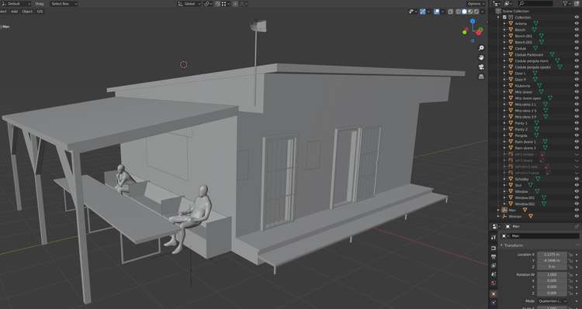Open the Render properties tab
The height and width of the screenshot is (309, 582).
pyautogui.click(x=494, y=248)
